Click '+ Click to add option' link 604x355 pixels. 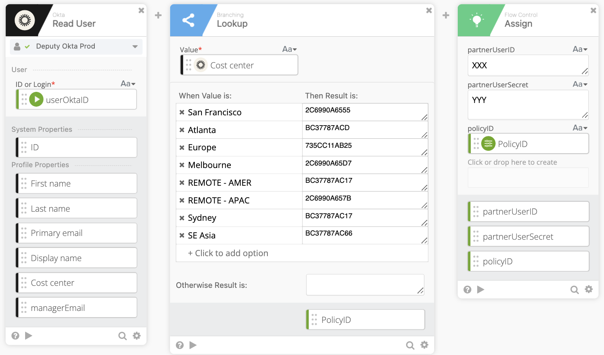228,253
